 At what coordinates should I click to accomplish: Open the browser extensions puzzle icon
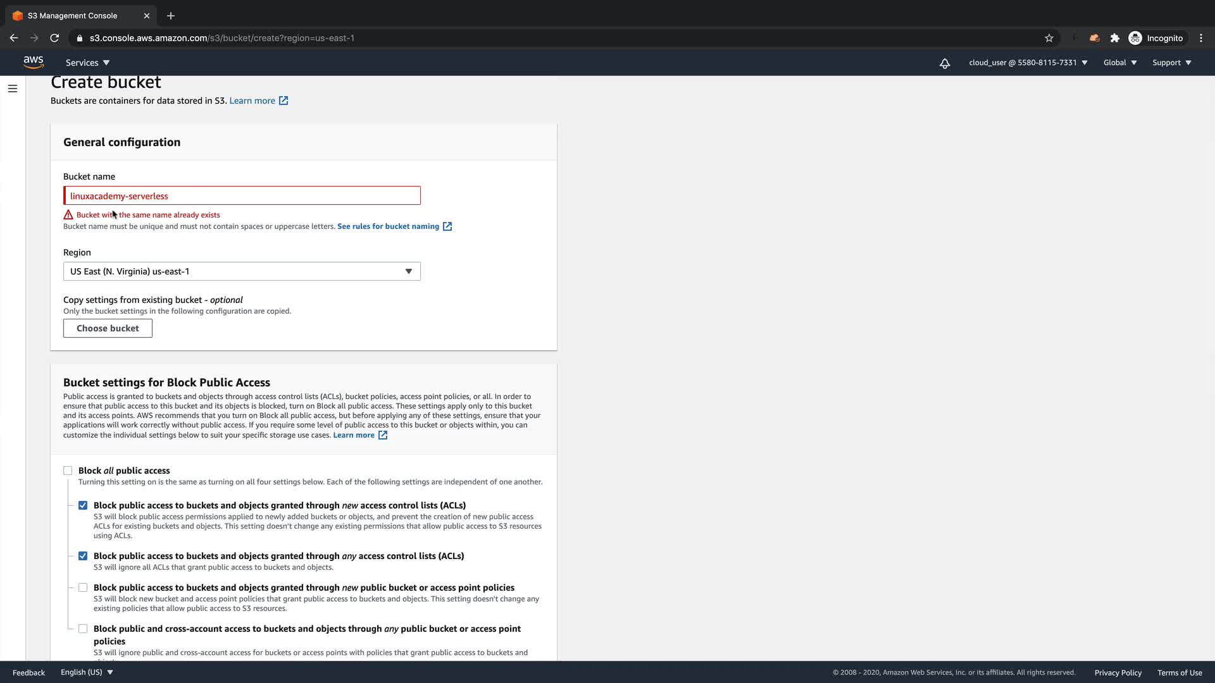coord(1115,38)
